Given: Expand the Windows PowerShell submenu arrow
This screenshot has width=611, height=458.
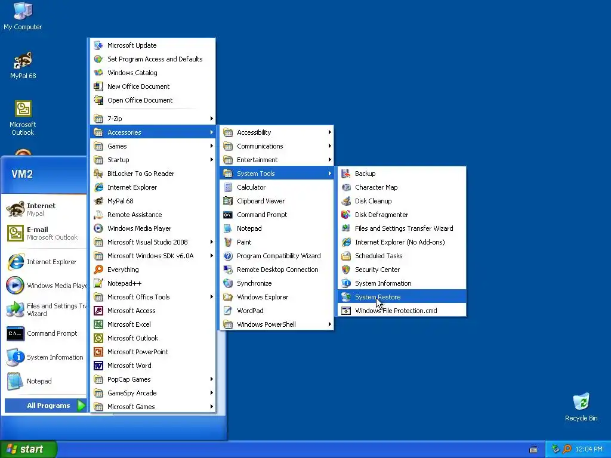Looking at the screenshot, I should click(329, 324).
